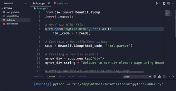Image resolution: width=176 pixels, height=91 pixels.
Task: Open Explorer views and more actions ellipsis
Action: [26, 3]
